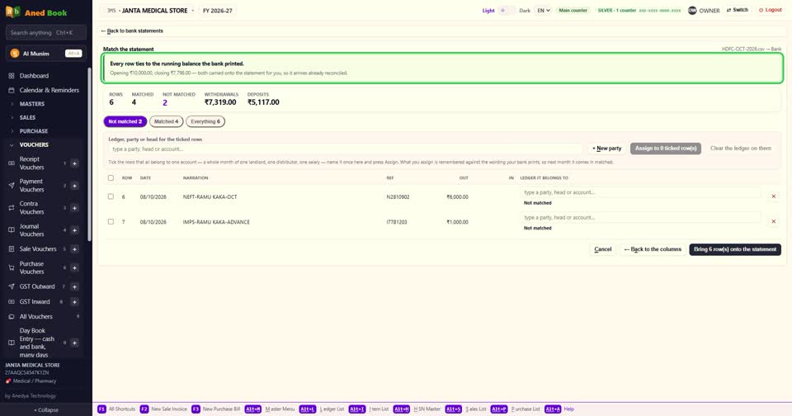Select the Receipt Vouchers icon
Image resolution: width=792 pixels, height=416 pixels.
[11, 163]
